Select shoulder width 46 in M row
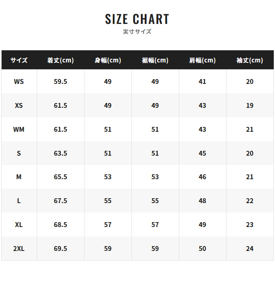This screenshot has width=275, height=285. tap(202, 177)
